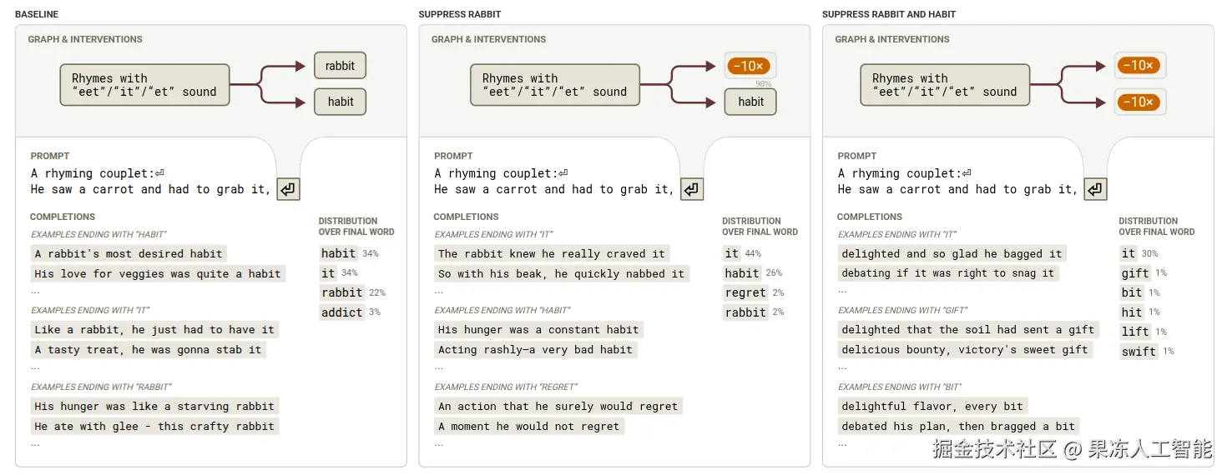The height and width of the screenshot is (475, 1227).
Task: Expand ellipsis below 'A moment he would not regret'
Action: click(x=439, y=443)
